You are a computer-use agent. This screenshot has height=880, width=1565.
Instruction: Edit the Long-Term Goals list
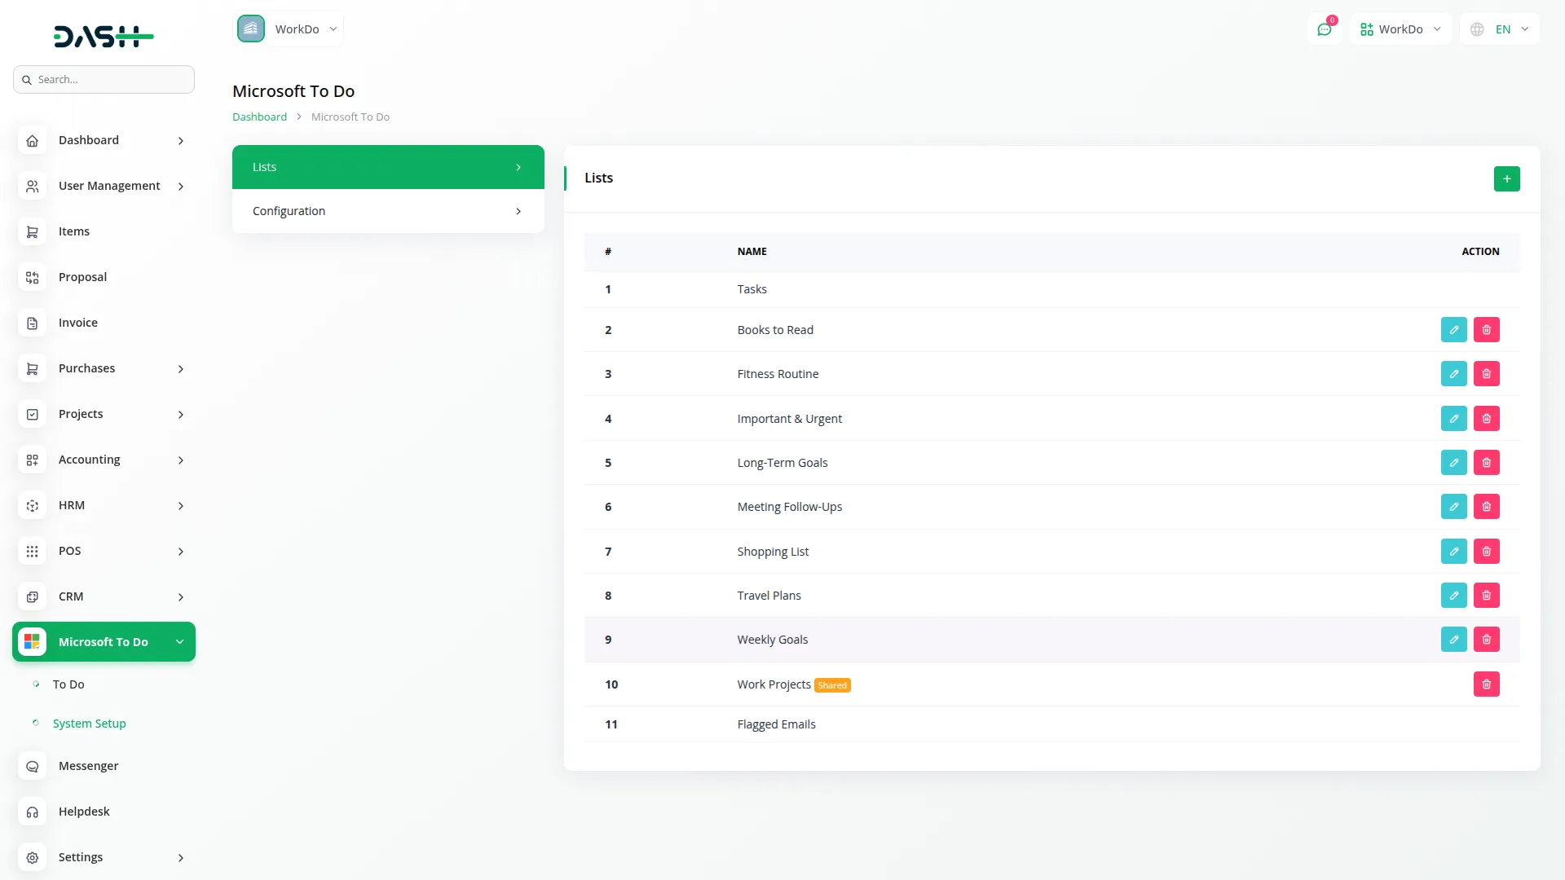pos(1453,463)
